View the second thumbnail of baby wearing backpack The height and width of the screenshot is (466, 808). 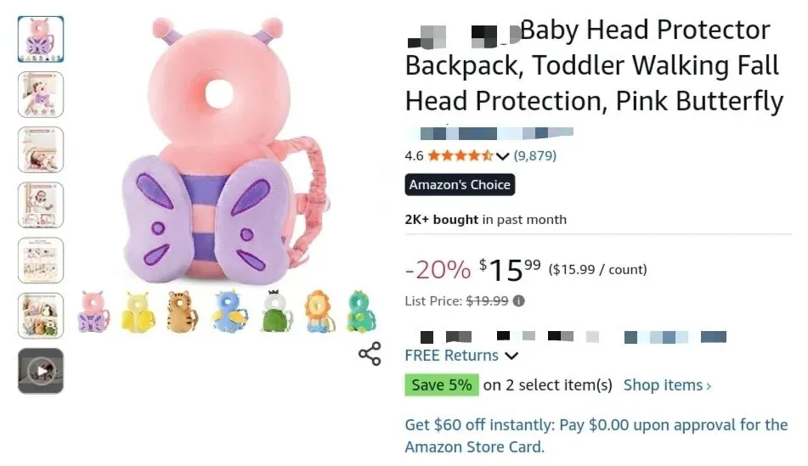tap(41, 94)
